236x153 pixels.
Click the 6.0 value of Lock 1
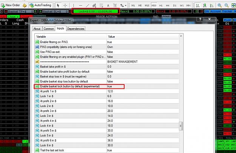tap(110, 96)
